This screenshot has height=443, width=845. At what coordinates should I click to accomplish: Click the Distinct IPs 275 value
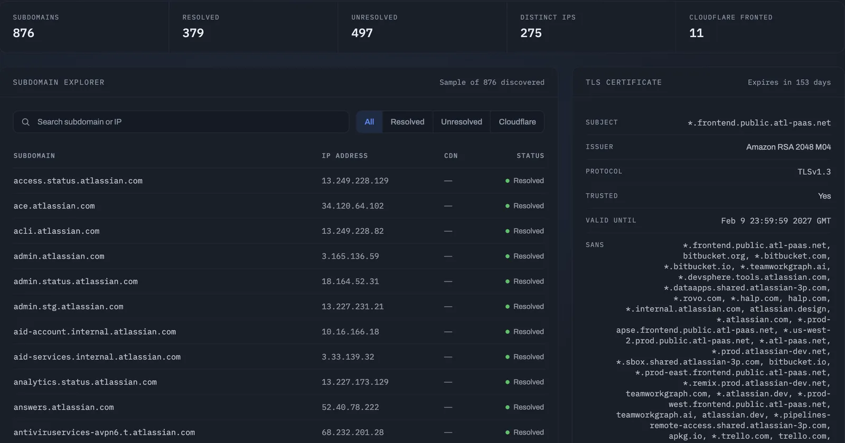coord(531,33)
